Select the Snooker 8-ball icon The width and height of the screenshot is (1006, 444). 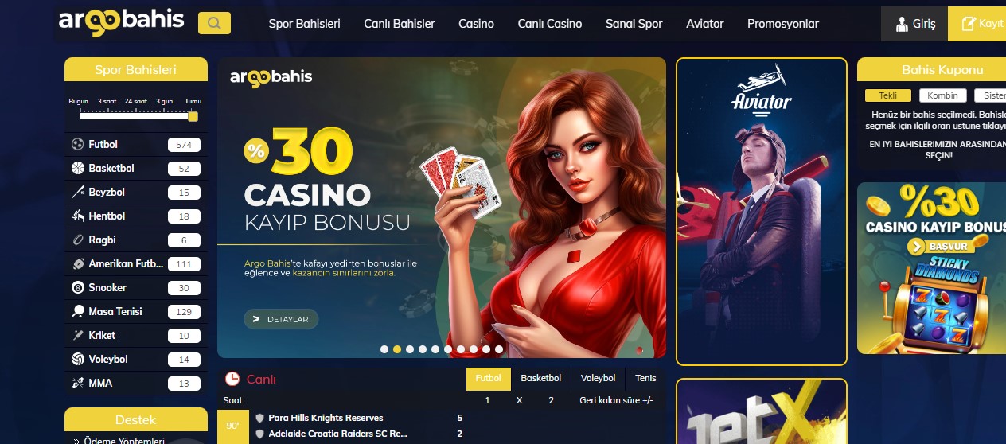click(78, 288)
